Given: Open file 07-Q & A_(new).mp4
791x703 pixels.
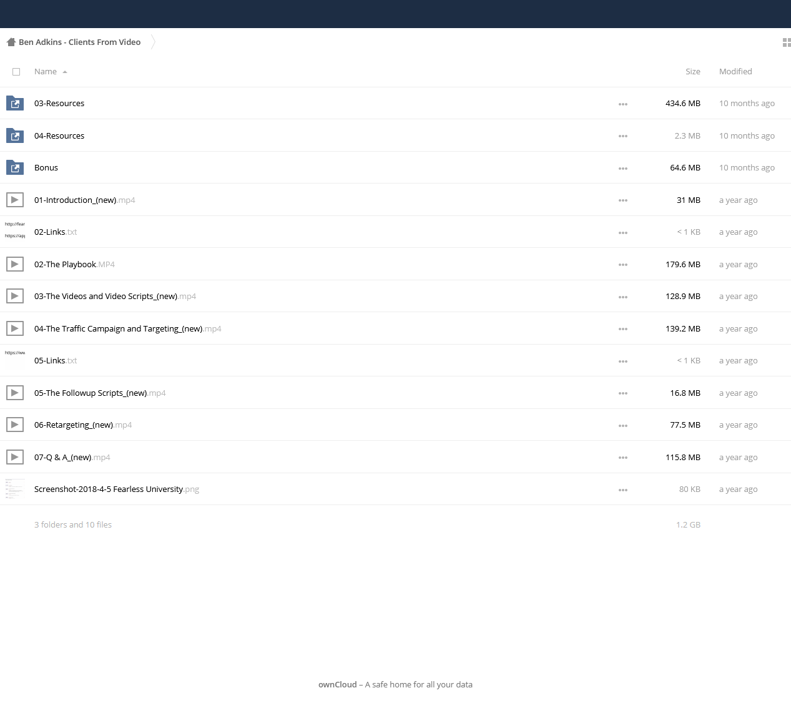Looking at the screenshot, I should (72, 457).
